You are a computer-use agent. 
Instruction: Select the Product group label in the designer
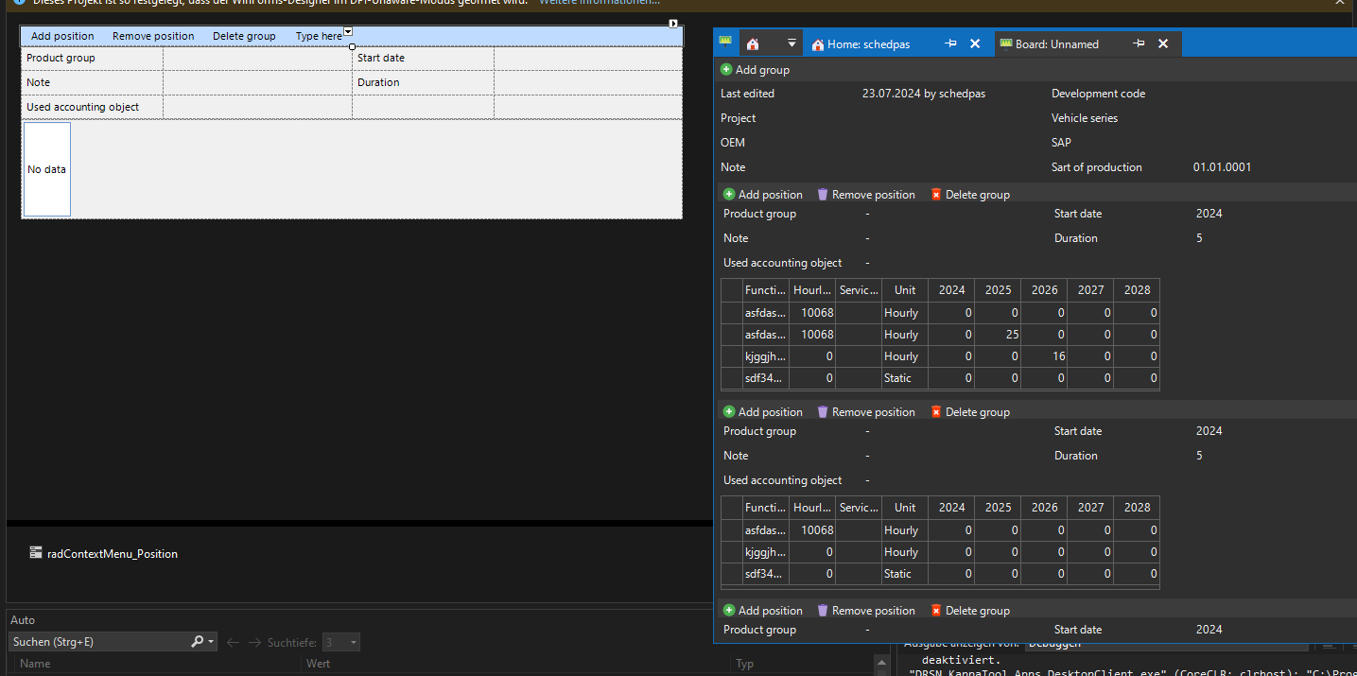(x=61, y=58)
